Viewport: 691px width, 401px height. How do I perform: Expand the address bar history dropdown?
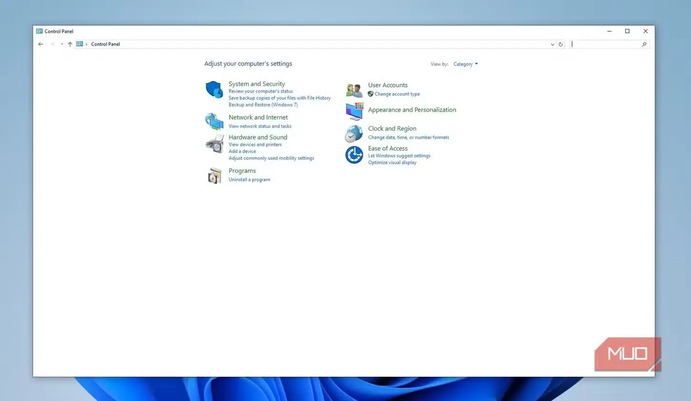tap(552, 44)
